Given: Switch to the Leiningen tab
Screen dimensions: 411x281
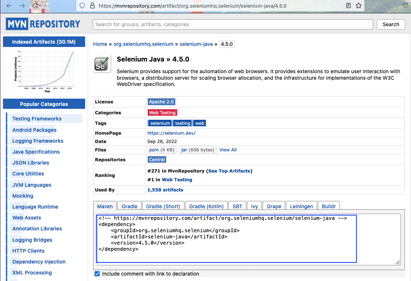Looking at the screenshot, I should (302, 206).
